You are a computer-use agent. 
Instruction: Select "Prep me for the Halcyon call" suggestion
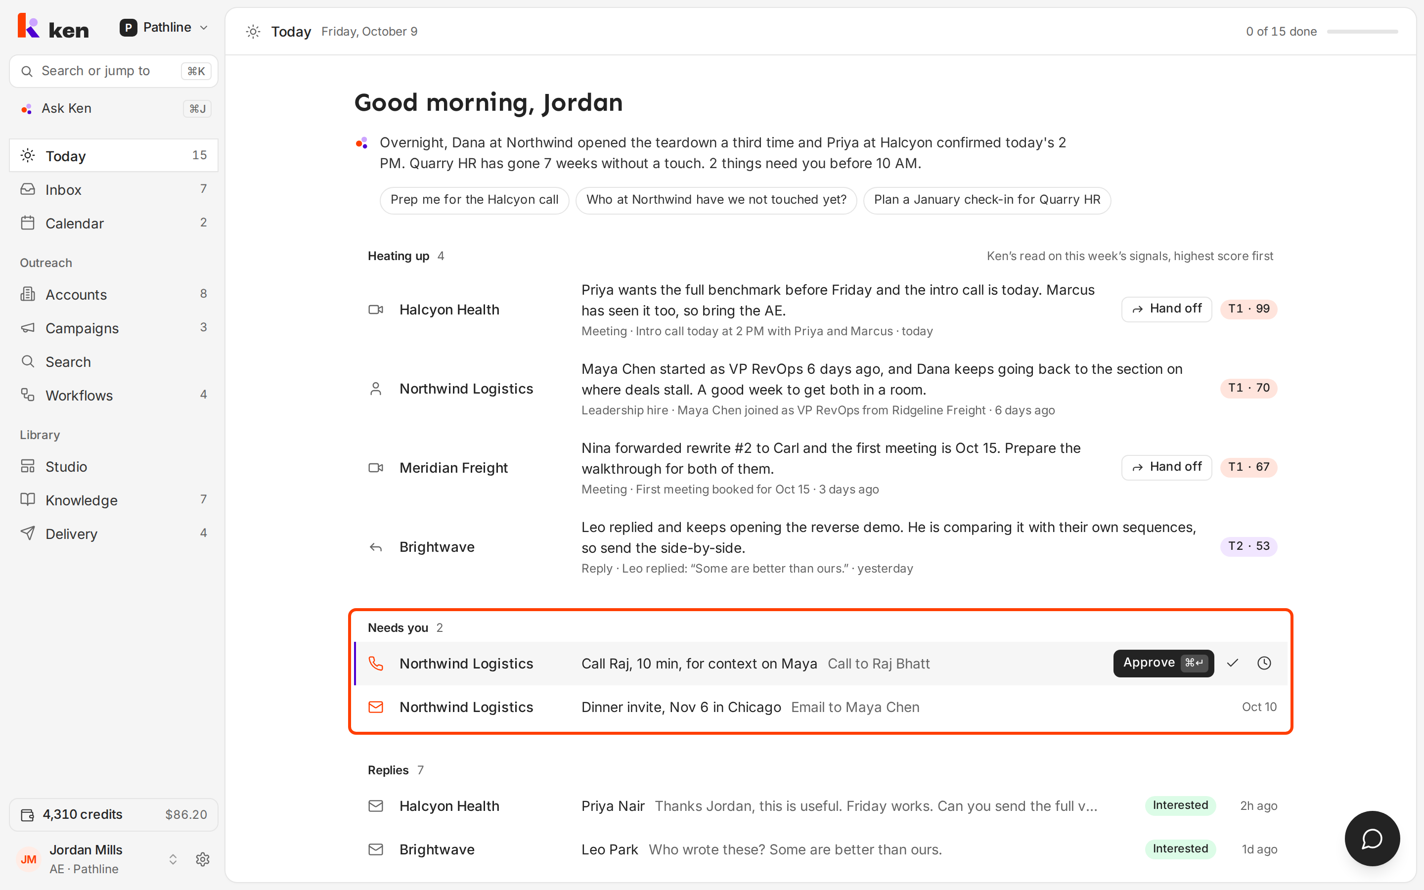[474, 200]
